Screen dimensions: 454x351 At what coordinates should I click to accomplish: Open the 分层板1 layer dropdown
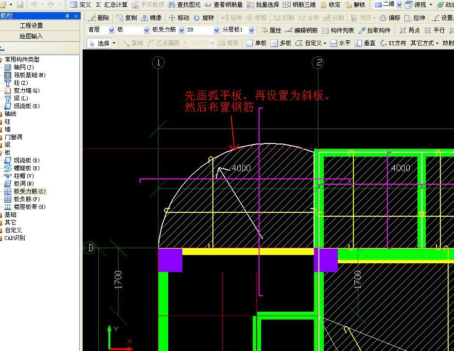pos(251,30)
